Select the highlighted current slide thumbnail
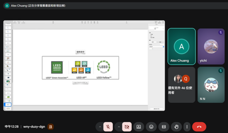The image size is (228, 133). click(8, 104)
